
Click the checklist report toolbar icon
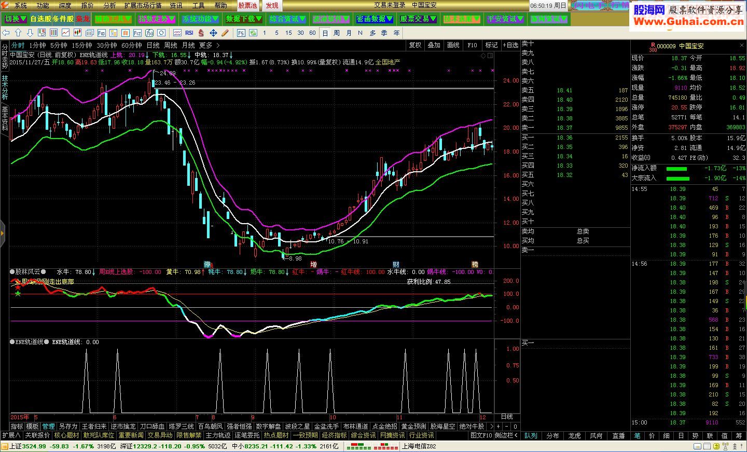coord(41,33)
